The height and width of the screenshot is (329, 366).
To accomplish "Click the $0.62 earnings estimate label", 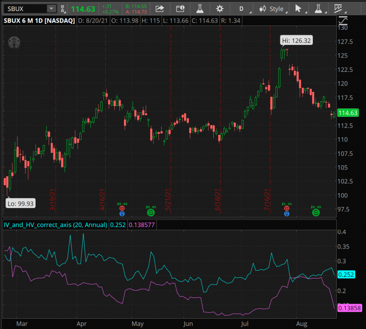I will 122,204.
